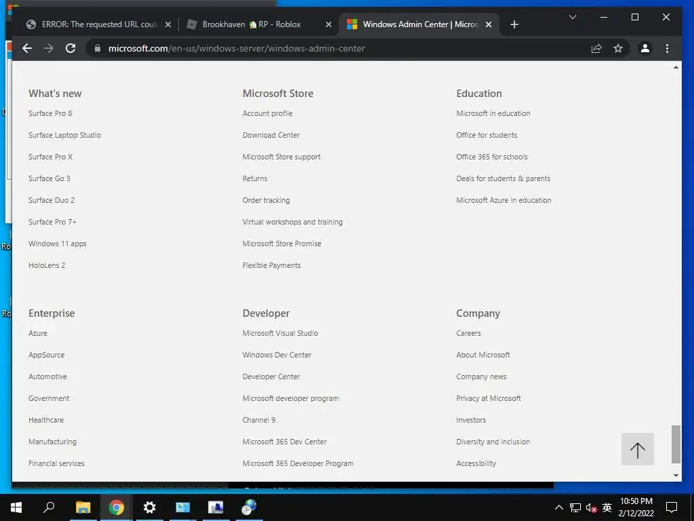Click the Chrome taskbar icon

point(117,507)
